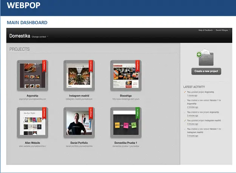Image resolution: width=236 pixels, height=173 pixels.
Task: Open the Biwashiga project thumbnail
Action: [x=126, y=75]
